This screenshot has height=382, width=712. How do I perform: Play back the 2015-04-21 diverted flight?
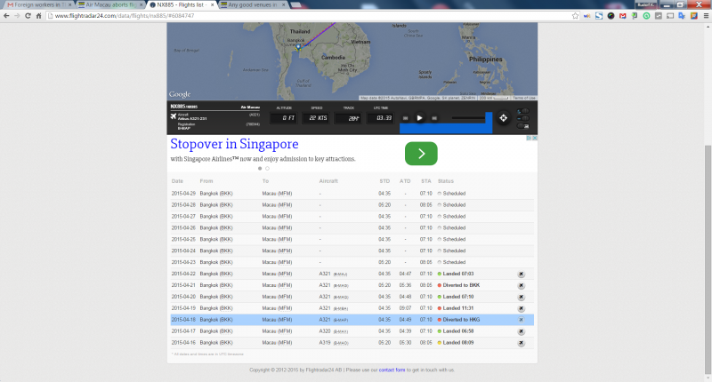tap(521, 285)
